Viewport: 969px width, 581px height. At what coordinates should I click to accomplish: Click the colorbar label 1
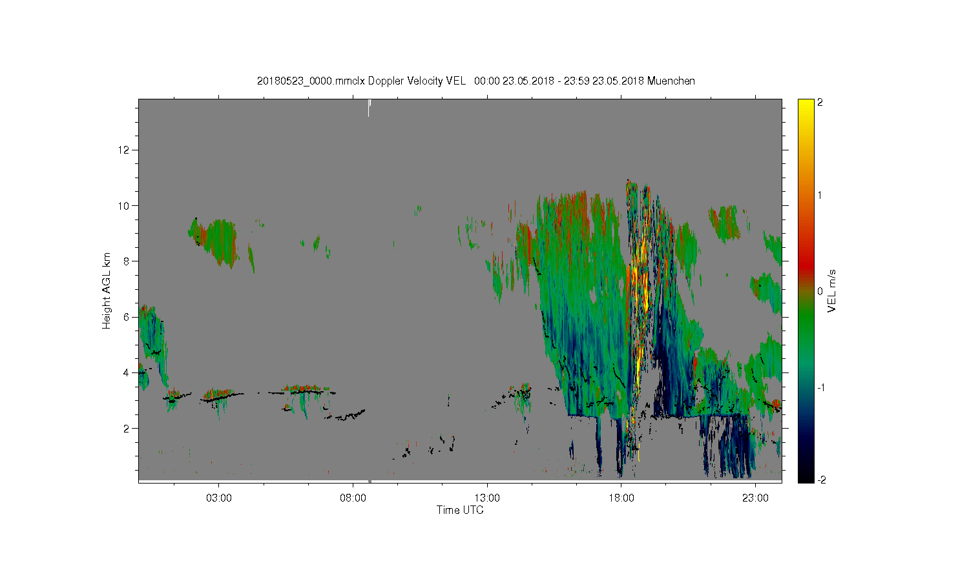(x=820, y=195)
